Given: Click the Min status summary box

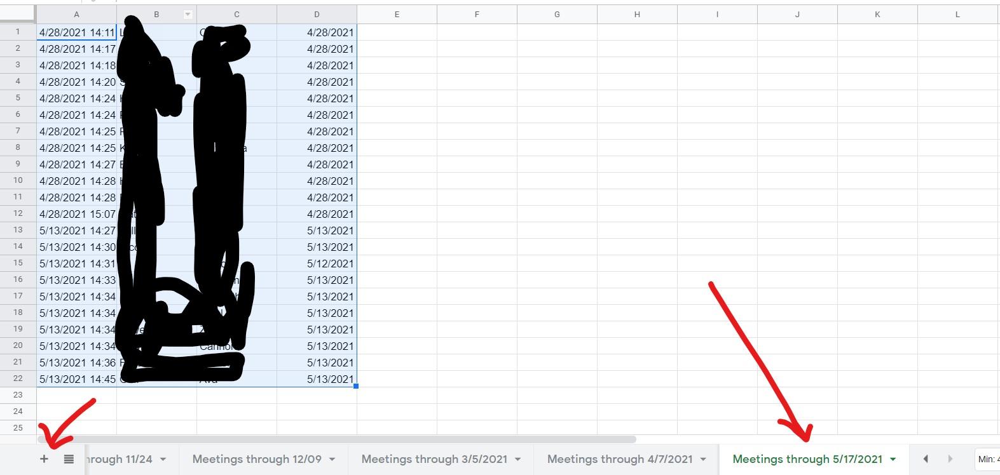Looking at the screenshot, I should coord(988,459).
